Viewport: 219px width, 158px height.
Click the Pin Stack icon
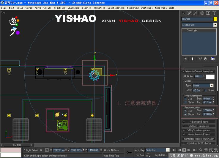coord(185,59)
